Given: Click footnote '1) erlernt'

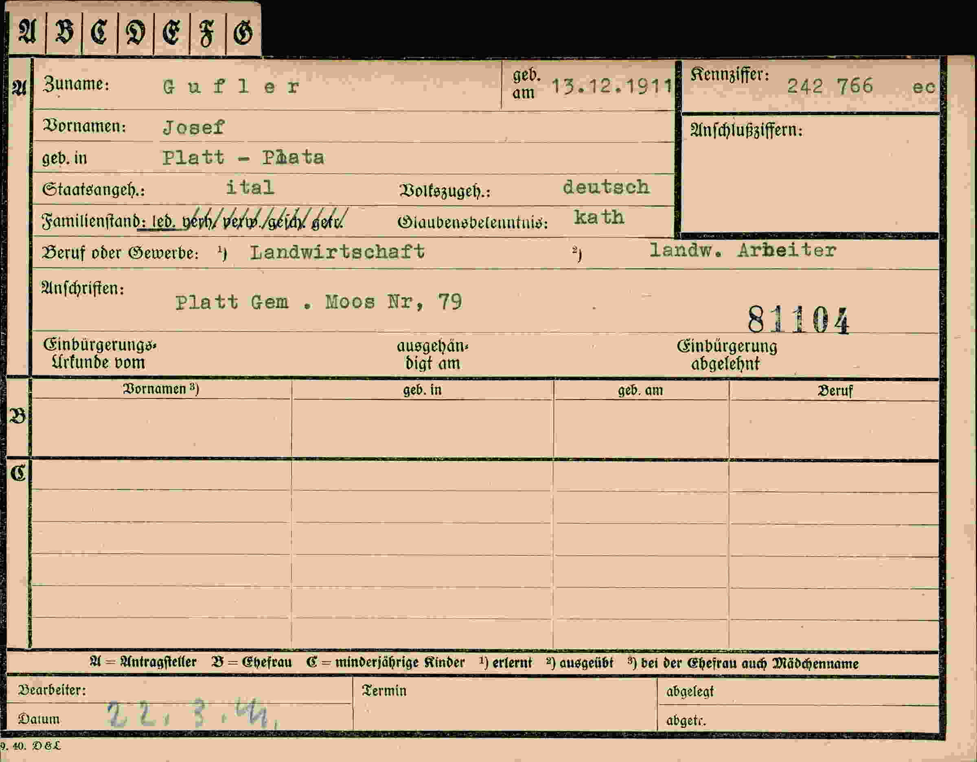Looking at the screenshot, I should coord(506,662).
